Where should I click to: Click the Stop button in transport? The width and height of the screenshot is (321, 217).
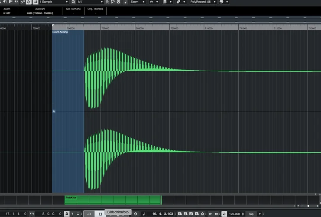[101, 214]
